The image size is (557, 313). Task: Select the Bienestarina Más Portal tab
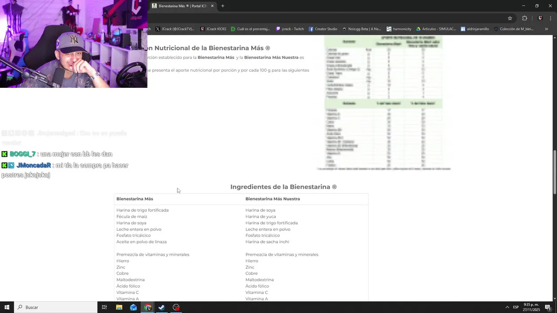[x=182, y=6]
